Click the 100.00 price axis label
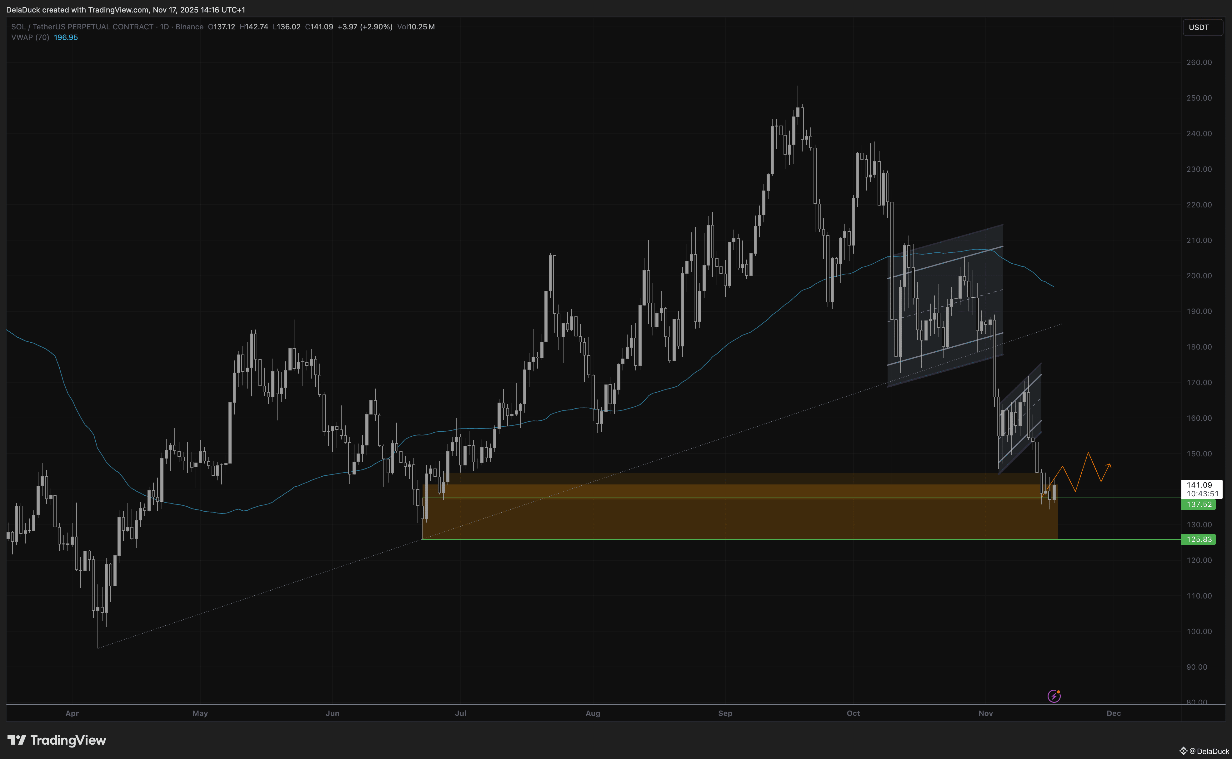1232x759 pixels. click(x=1199, y=632)
